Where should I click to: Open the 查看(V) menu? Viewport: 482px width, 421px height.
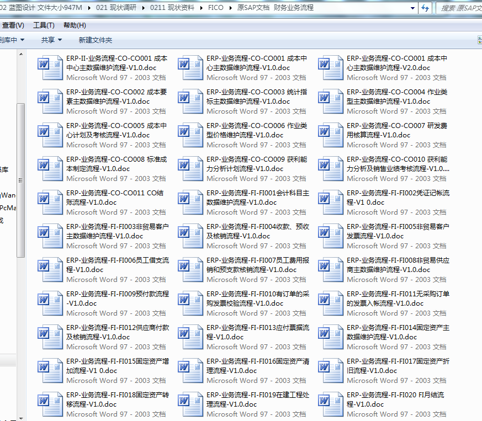coord(13,25)
